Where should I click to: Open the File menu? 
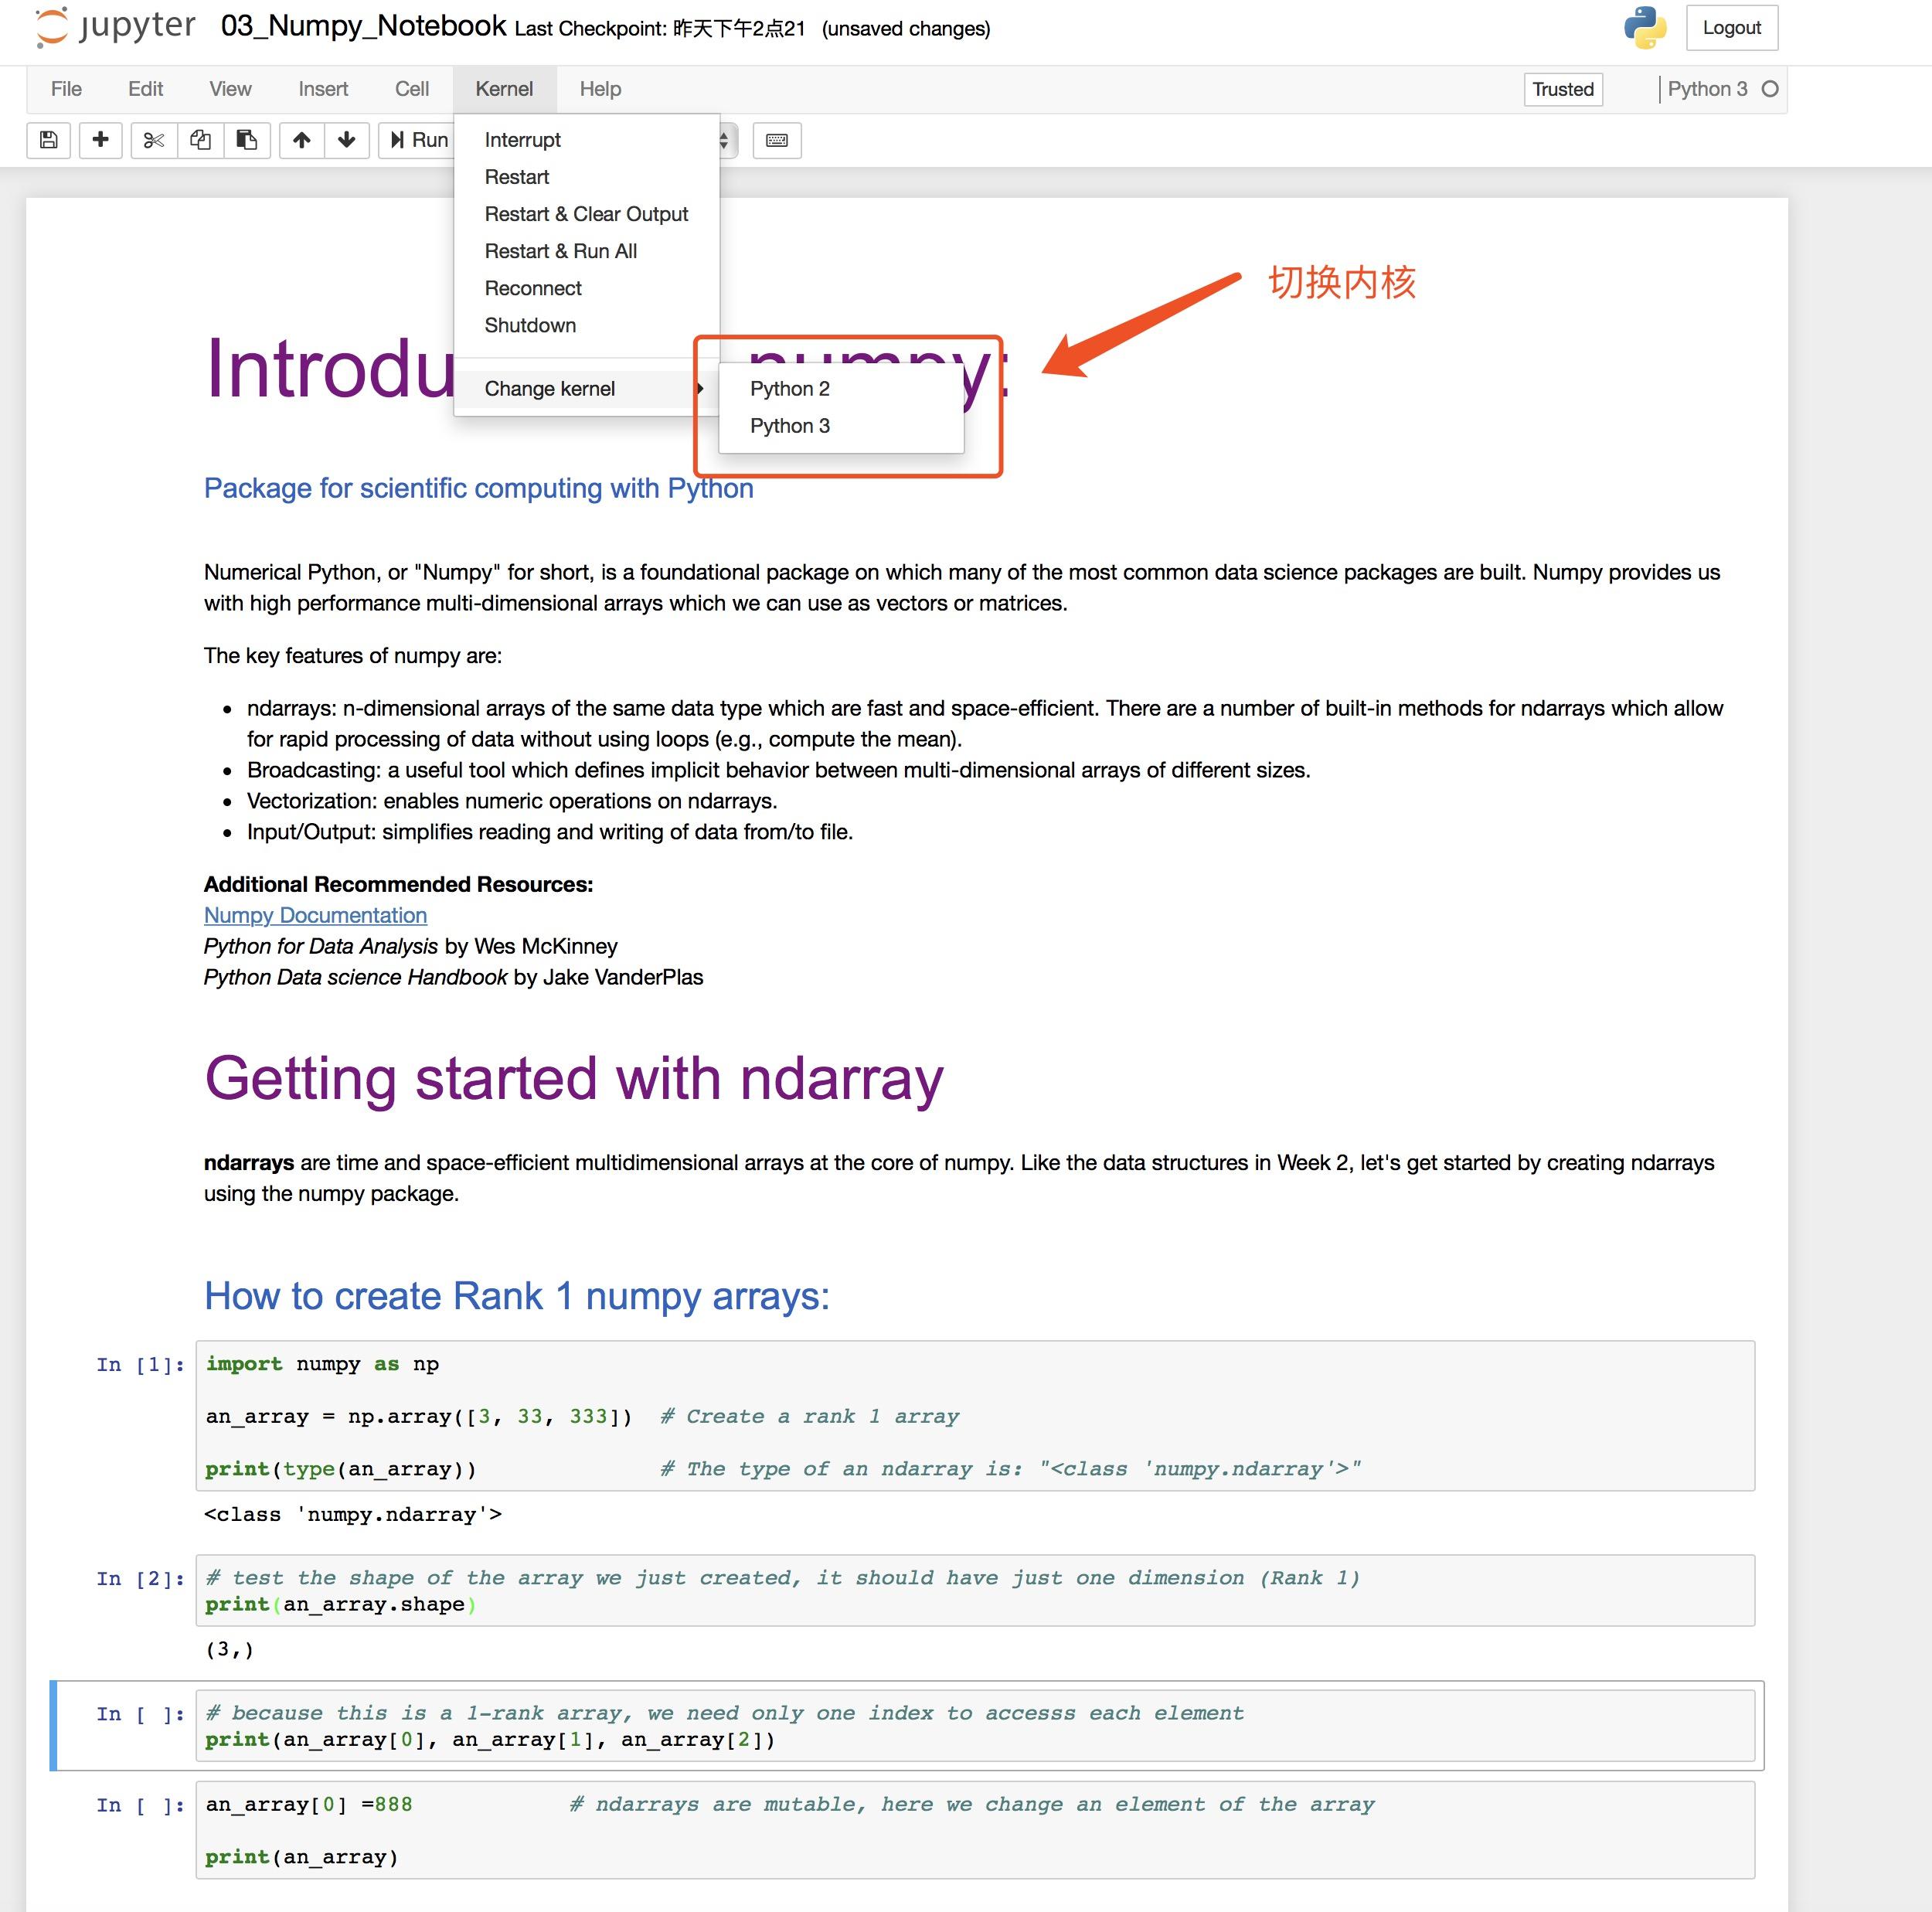point(64,89)
